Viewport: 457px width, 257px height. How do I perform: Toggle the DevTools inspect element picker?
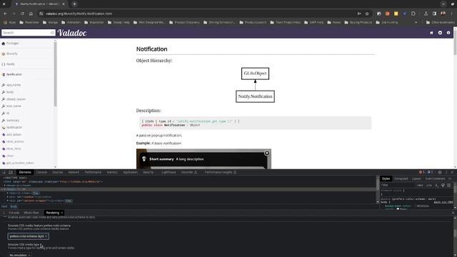pos(4,172)
